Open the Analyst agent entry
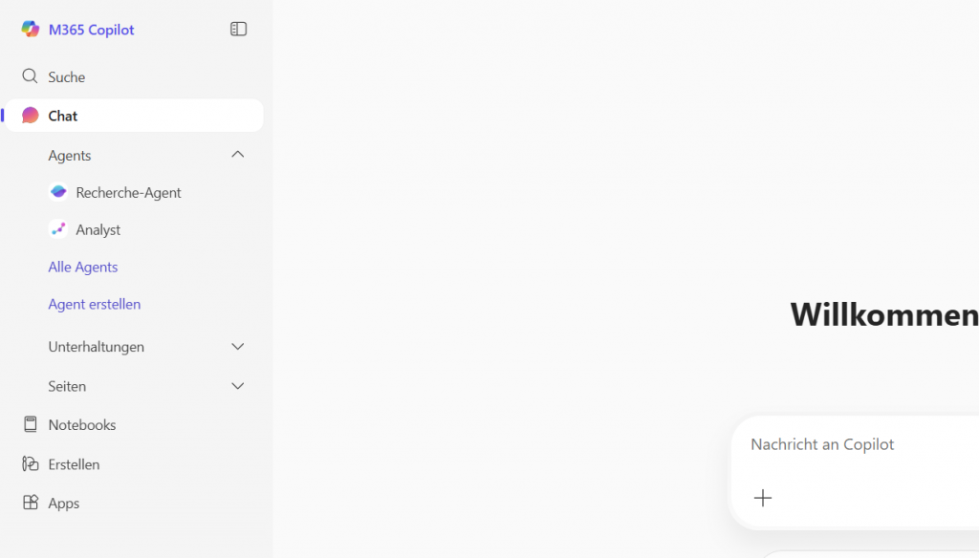The image size is (979, 558). (98, 229)
